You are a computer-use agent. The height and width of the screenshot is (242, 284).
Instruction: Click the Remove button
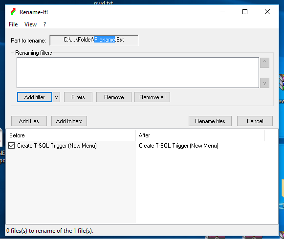(x=114, y=97)
